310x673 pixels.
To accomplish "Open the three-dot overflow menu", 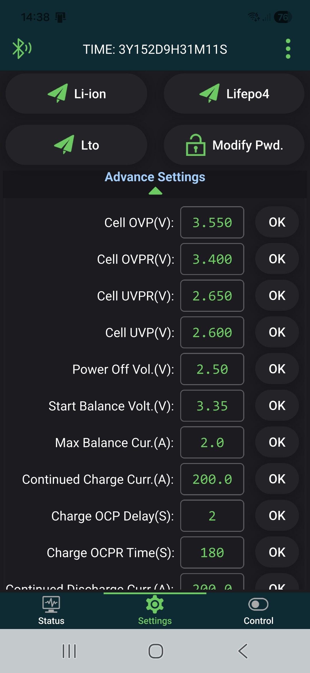I will [x=288, y=49].
